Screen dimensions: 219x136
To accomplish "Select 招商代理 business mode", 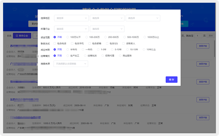I will (x=102, y=55).
